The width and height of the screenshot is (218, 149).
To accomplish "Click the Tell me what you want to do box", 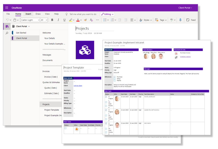I will tap(83, 14).
